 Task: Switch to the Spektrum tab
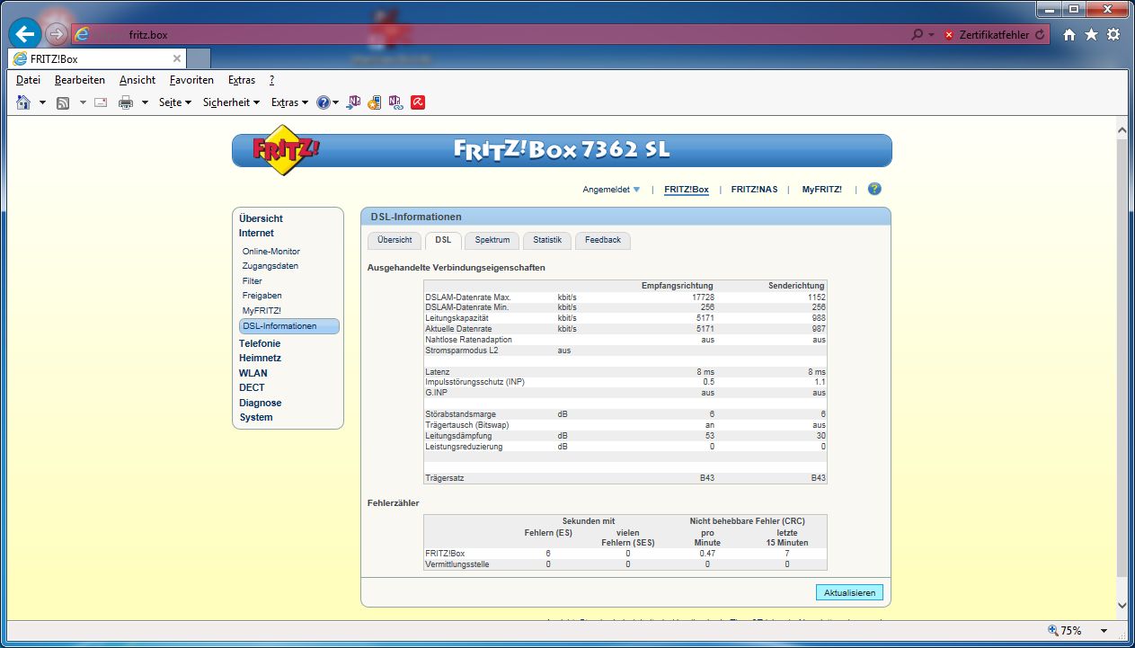coord(492,240)
